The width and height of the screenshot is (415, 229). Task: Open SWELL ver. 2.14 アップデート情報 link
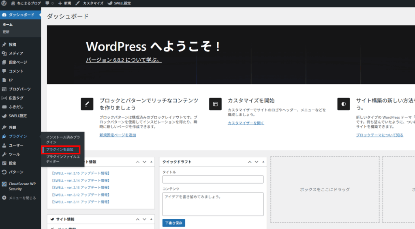coord(81,180)
